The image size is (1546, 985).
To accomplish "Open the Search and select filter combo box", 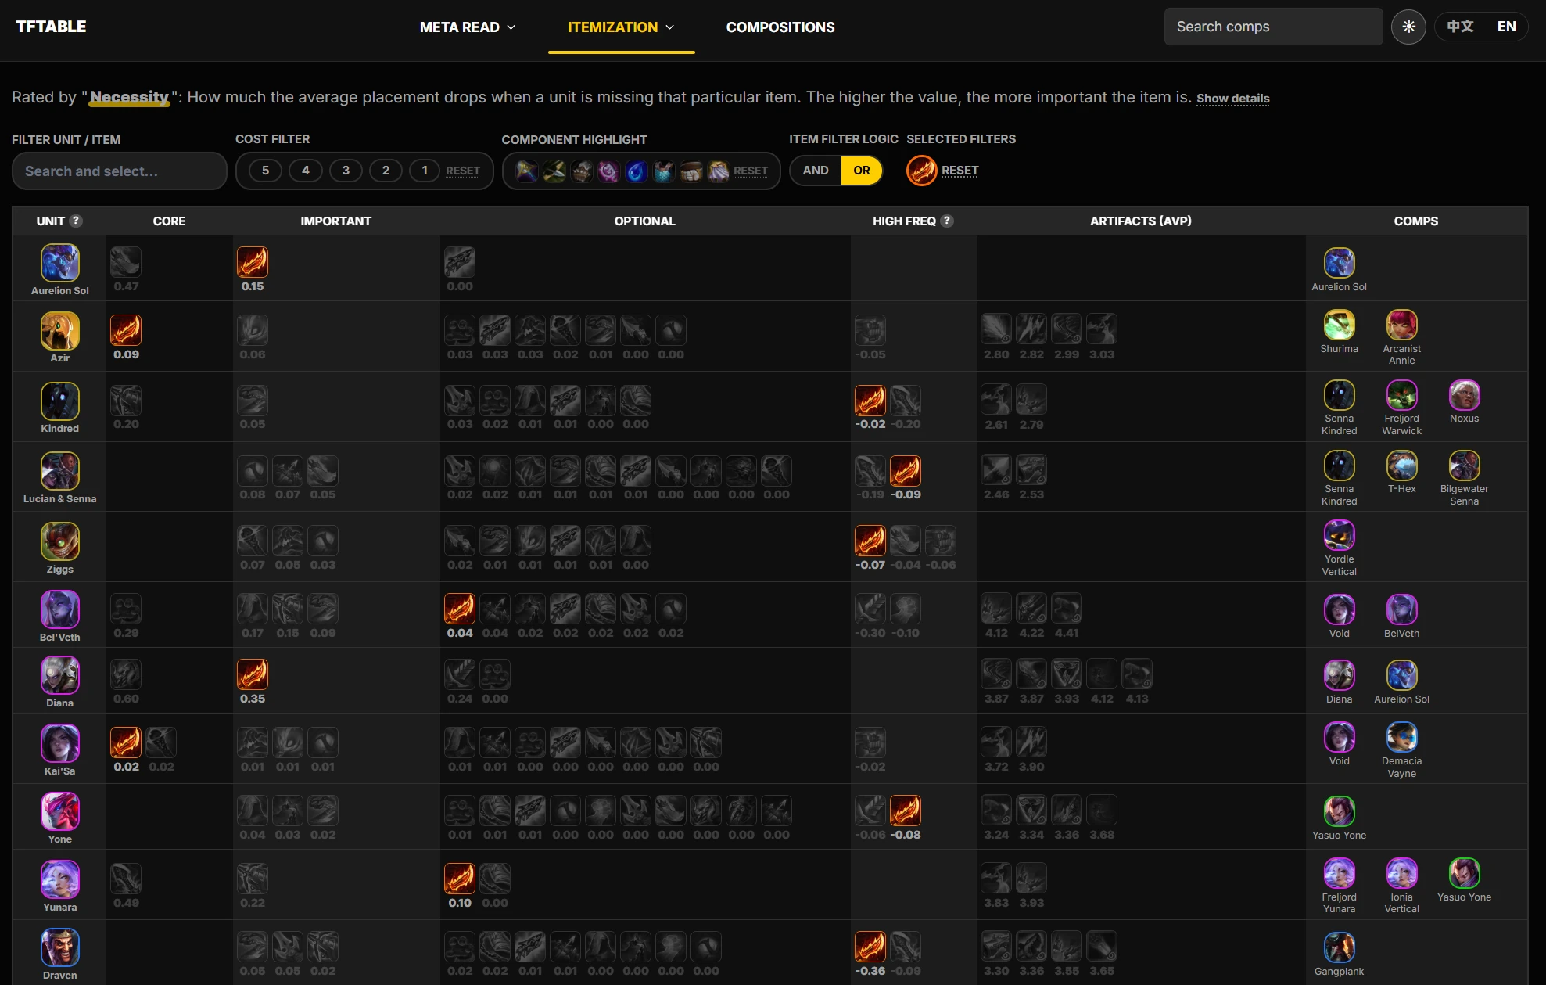I will coord(120,171).
